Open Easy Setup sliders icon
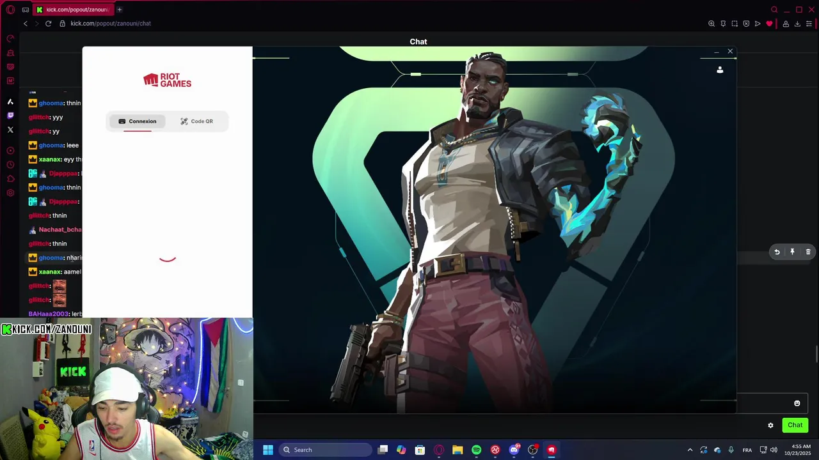The image size is (819, 460). (809, 24)
